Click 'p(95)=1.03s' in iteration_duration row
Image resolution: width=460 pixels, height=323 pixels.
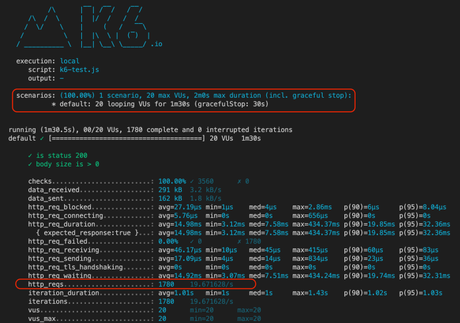coord(421,293)
